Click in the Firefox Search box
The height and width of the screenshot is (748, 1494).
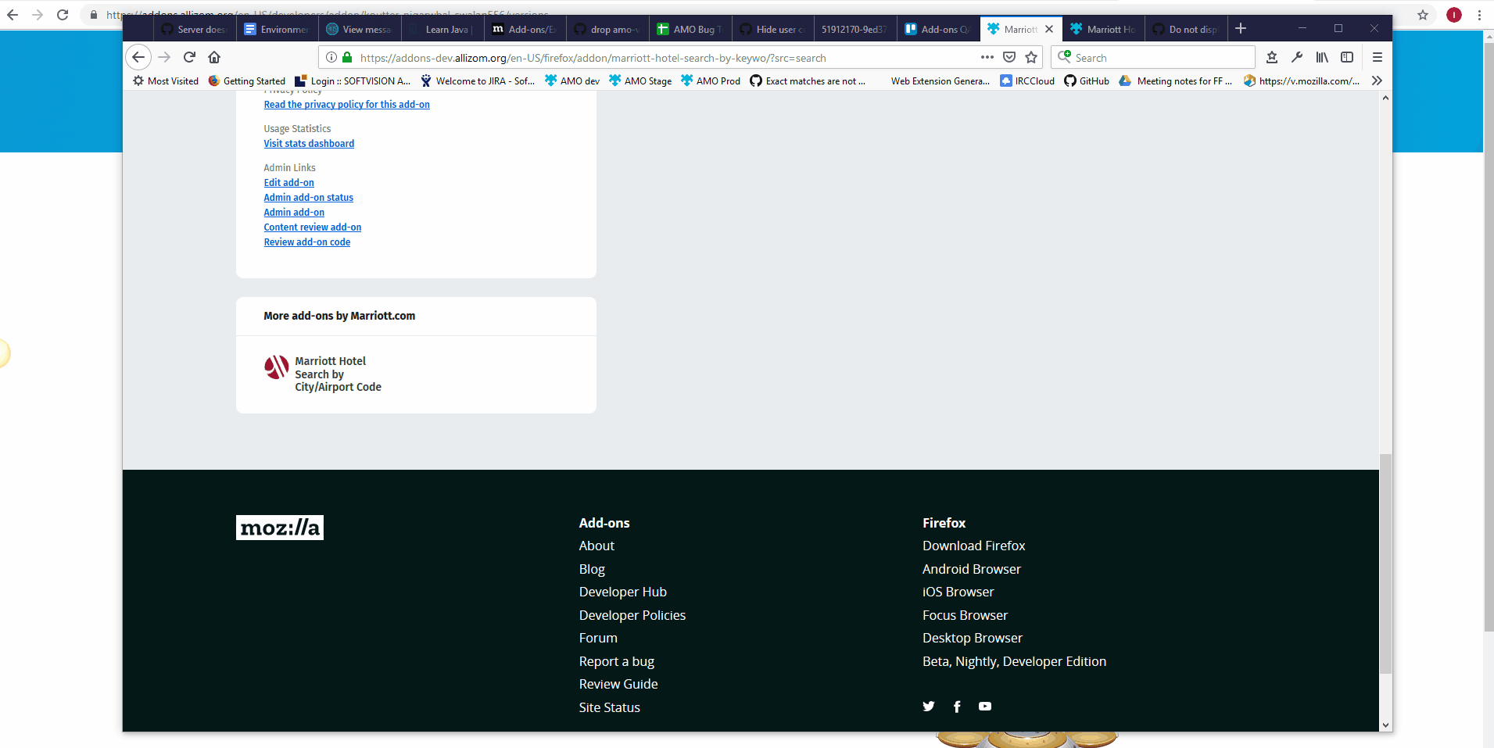point(1153,57)
